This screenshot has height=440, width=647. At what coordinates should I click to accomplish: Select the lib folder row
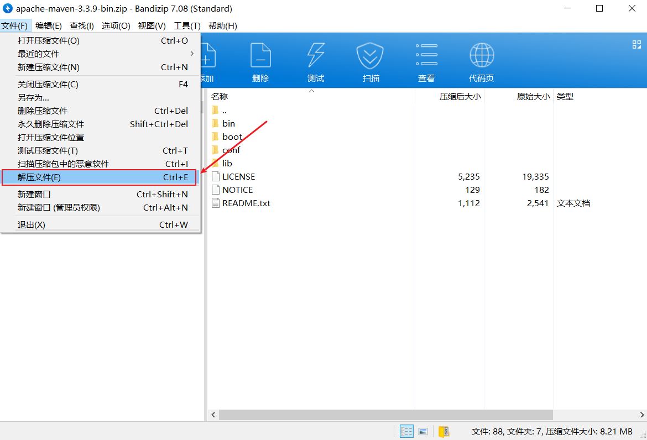[427, 163]
